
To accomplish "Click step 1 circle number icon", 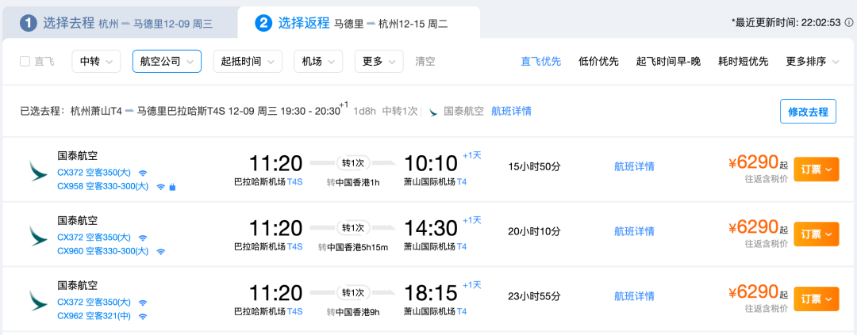I will [x=29, y=24].
